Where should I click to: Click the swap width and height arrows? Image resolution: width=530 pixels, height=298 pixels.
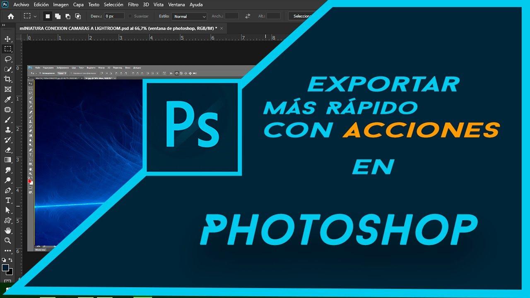[248, 16]
